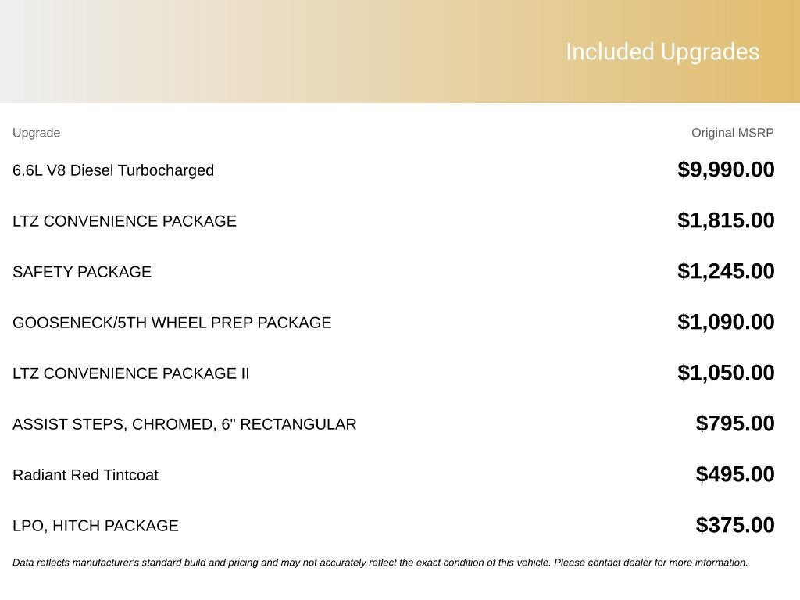The height and width of the screenshot is (600, 800).
Task: Click the $1,815.00 MSRP value
Action: point(726,220)
